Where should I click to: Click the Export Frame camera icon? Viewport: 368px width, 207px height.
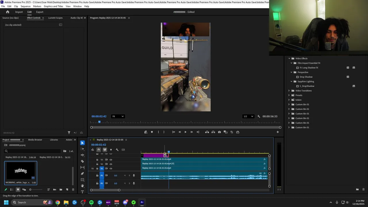click(x=219, y=132)
